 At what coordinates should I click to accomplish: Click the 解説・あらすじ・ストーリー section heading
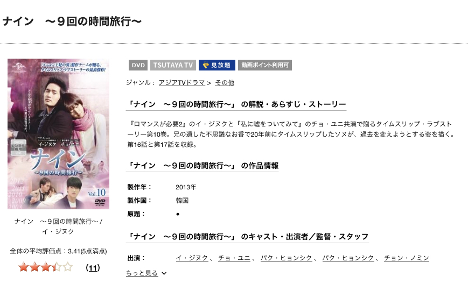coord(236,104)
